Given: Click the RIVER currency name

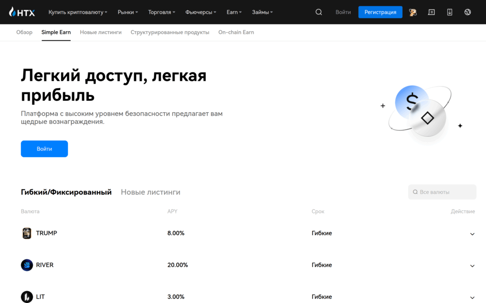Looking at the screenshot, I should point(45,265).
